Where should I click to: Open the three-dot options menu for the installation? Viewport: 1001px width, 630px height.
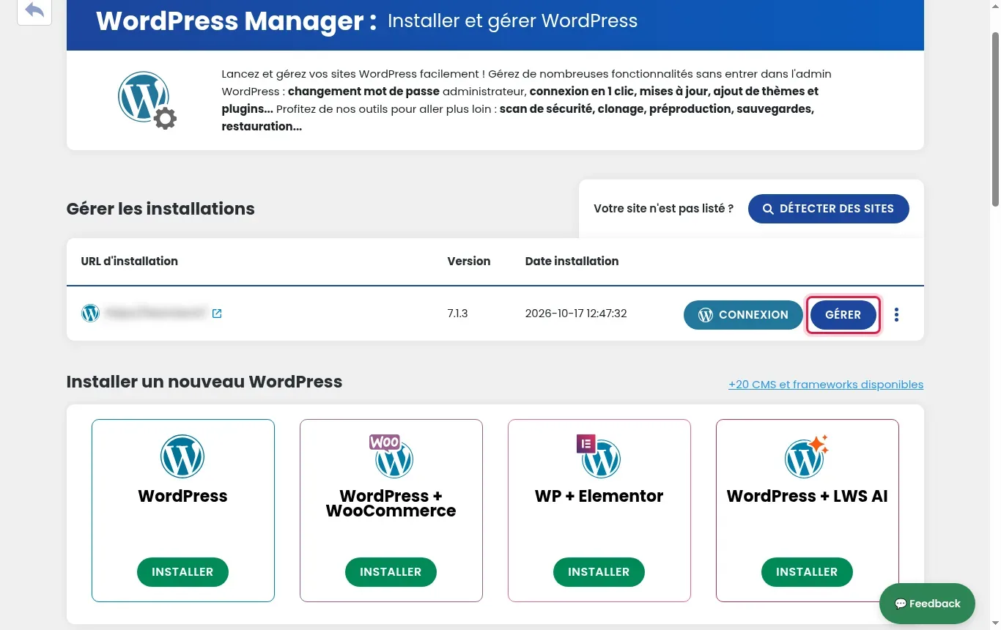[x=896, y=315]
